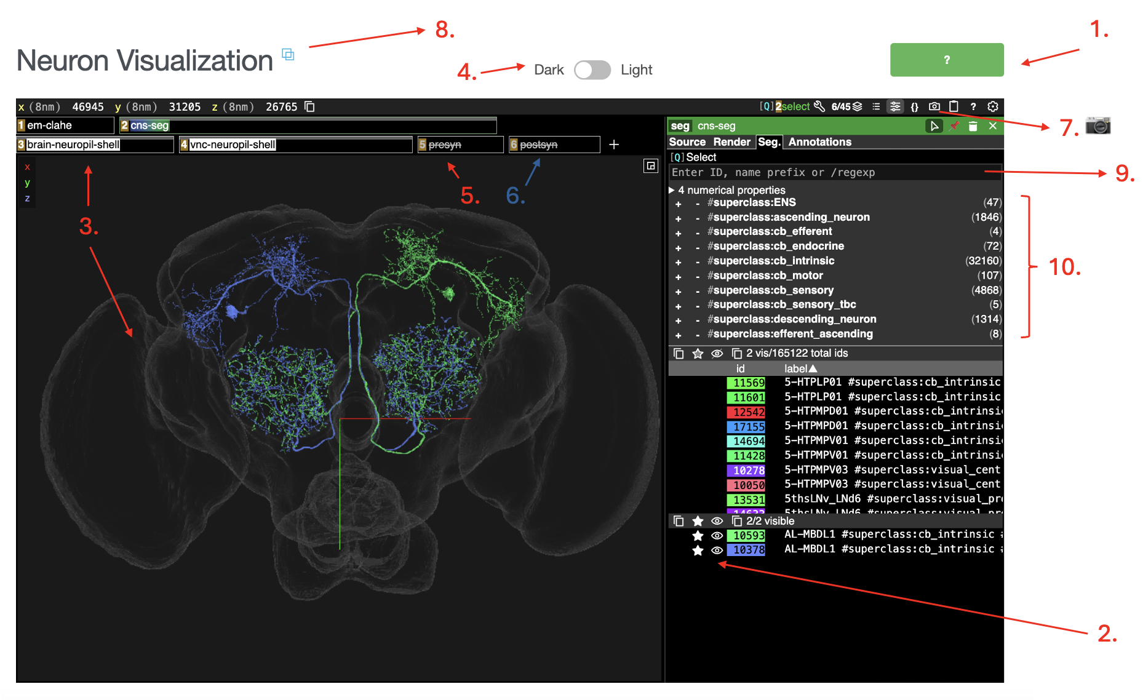Sort by the label column header

tap(800, 368)
